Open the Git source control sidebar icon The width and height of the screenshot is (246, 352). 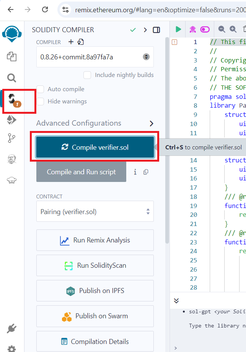(11, 138)
